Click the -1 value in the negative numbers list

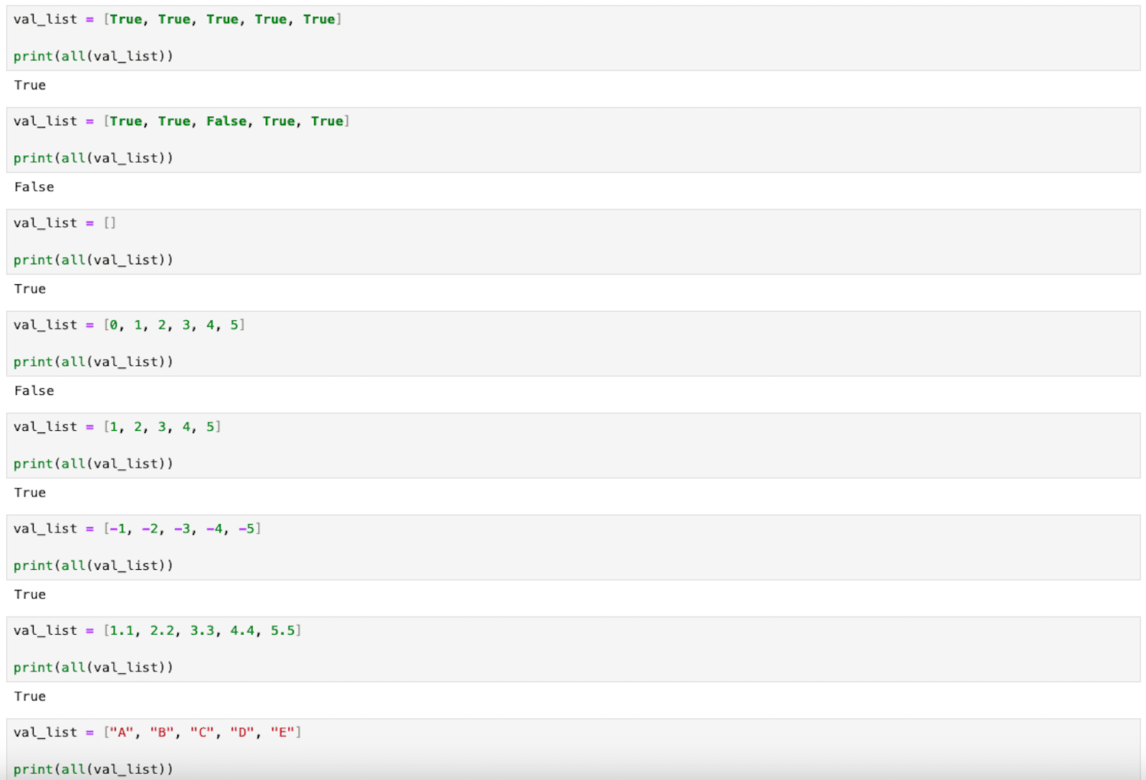click(118, 528)
